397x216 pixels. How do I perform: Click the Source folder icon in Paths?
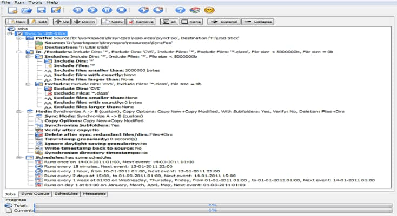39,43
